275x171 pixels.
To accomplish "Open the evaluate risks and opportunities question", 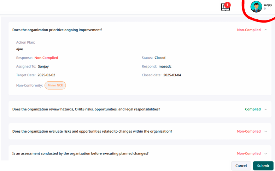I will [x=92, y=132].
